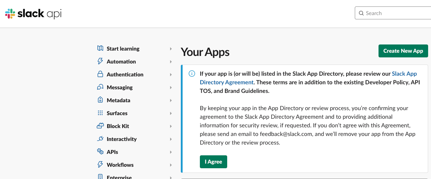Click the I Agree button

(x=213, y=162)
